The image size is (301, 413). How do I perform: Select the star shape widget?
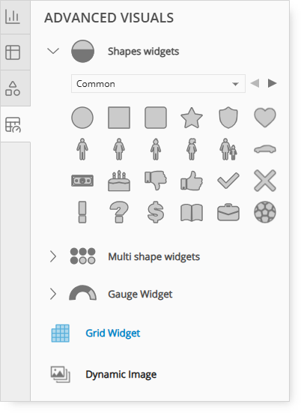coord(192,118)
